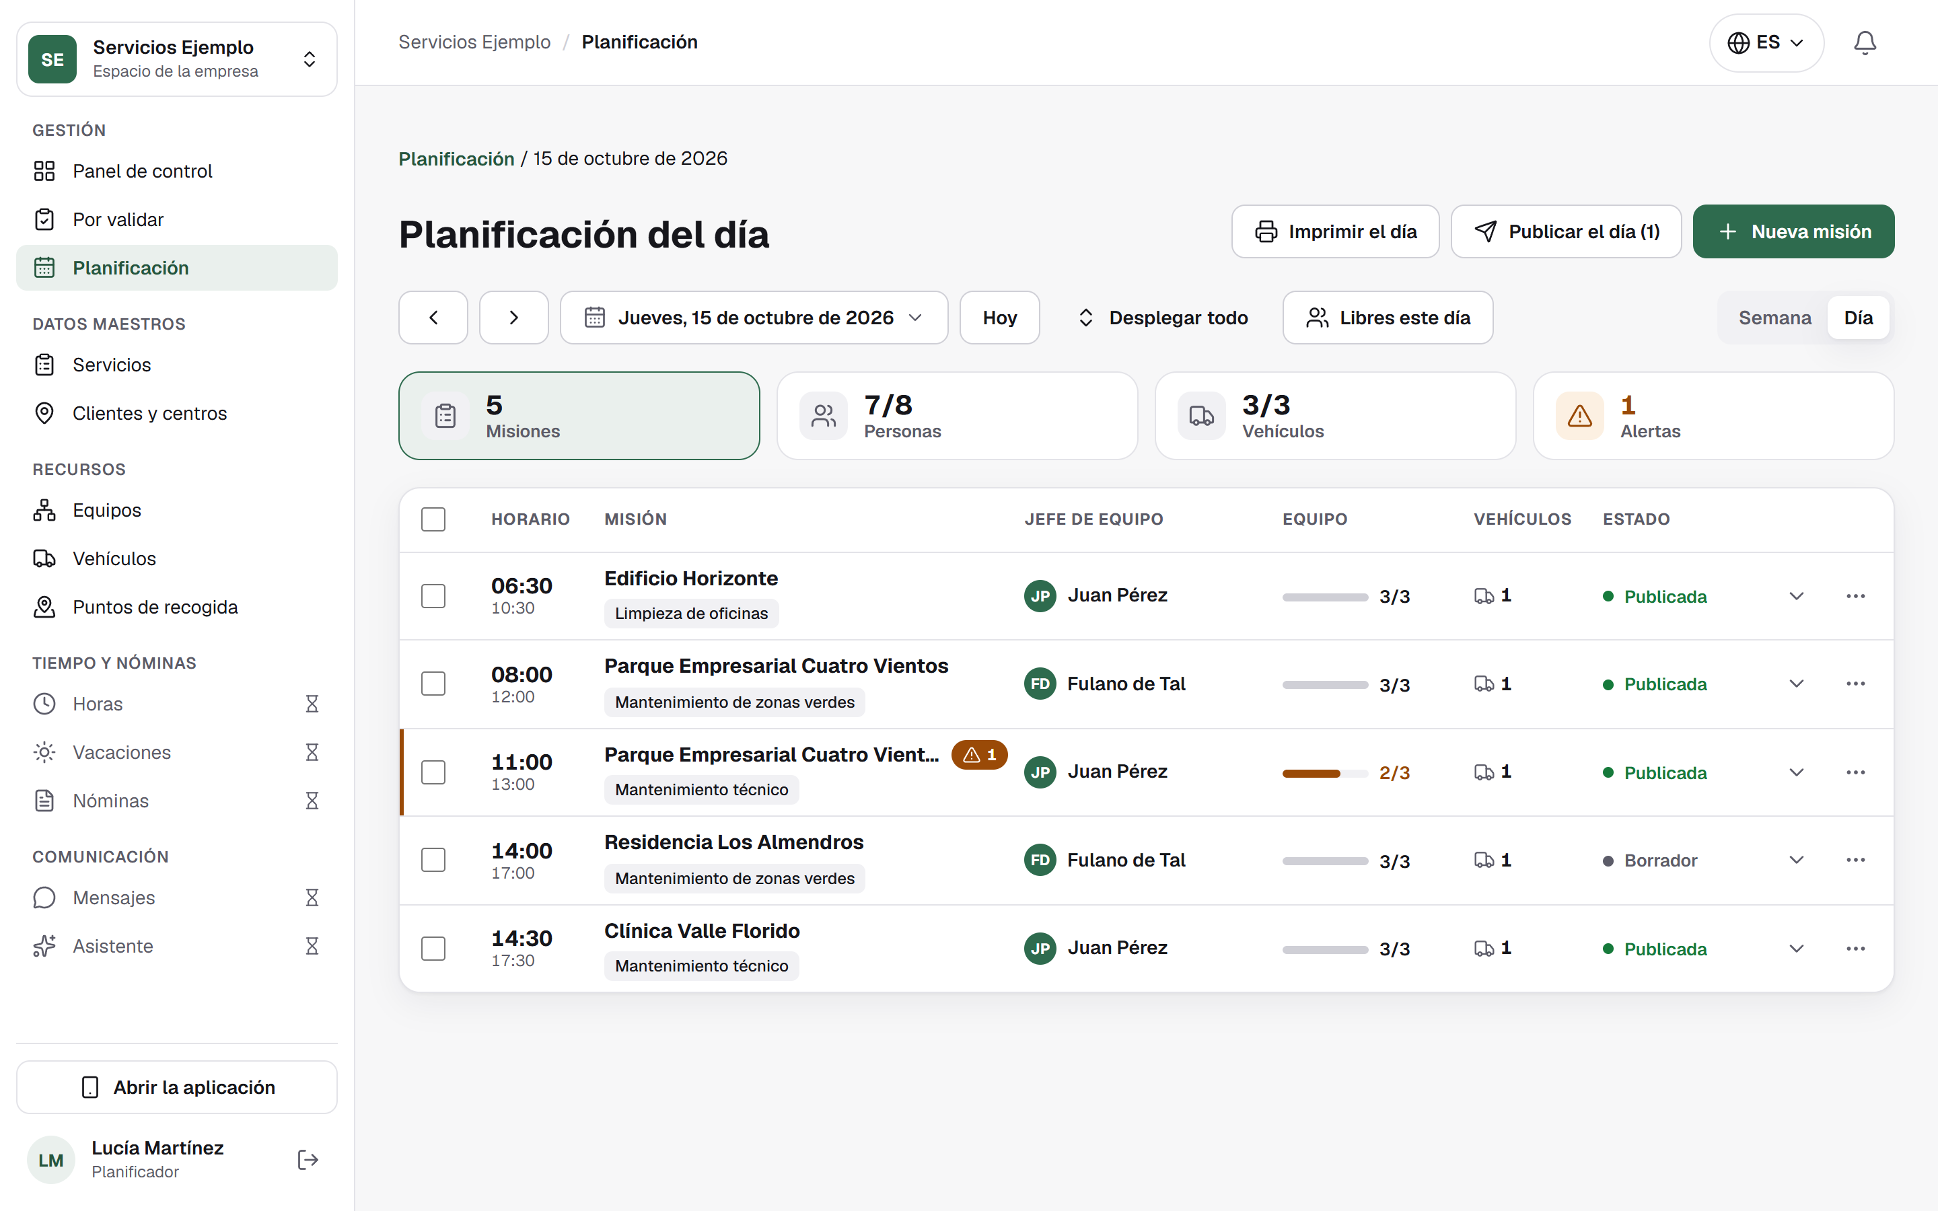Open Puntos de recogida in sidebar
The width and height of the screenshot is (1938, 1211).
point(177,607)
